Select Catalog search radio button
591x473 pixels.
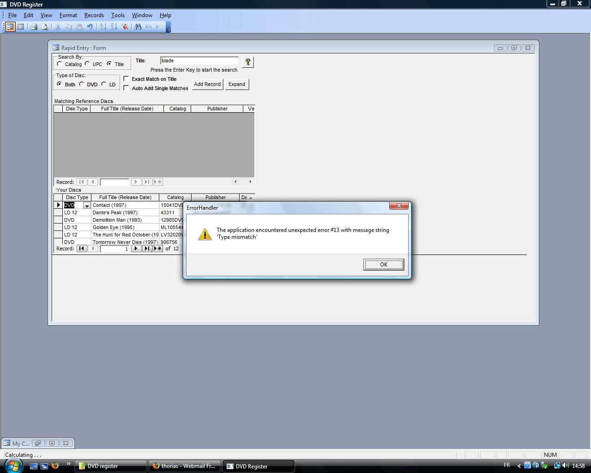point(60,64)
